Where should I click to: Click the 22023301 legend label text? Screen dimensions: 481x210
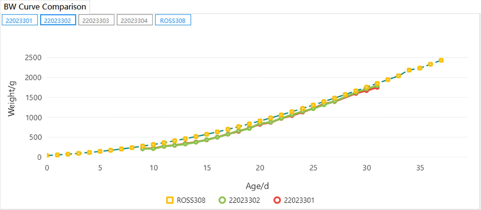pos(299,200)
